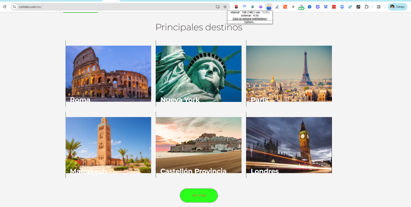Screen dimensions: 411x207
Task: Click the red S extension icon
Action: pyautogui.click(x=236, y=7)
